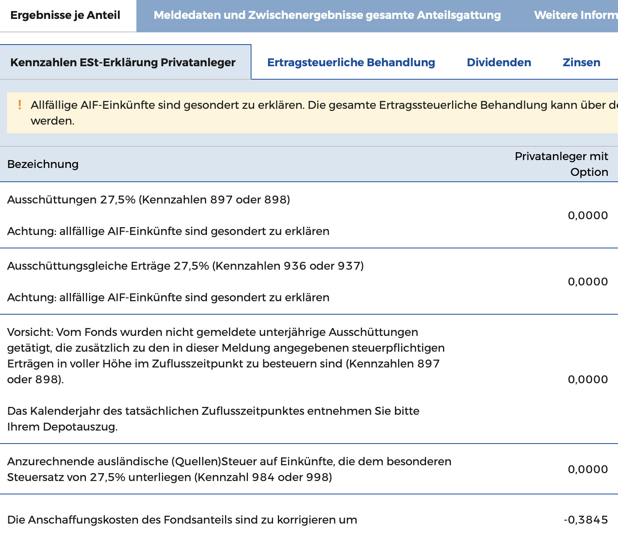
Task: Click the Ausschüttungsgleiche Erträge value 0,0000
Action: 588,282
